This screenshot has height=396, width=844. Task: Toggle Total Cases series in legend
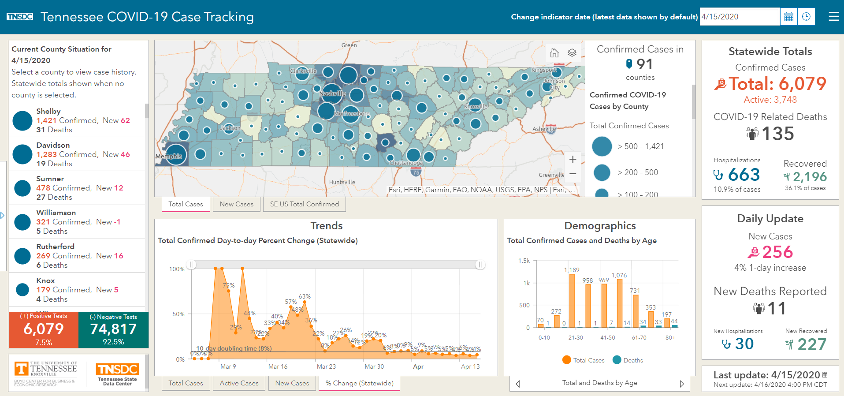click(584, 360)
